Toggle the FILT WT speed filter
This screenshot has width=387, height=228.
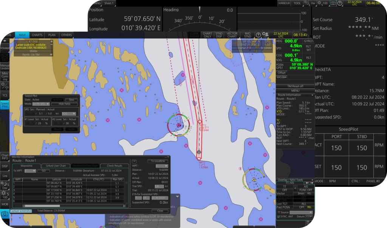tap(308, 48)
